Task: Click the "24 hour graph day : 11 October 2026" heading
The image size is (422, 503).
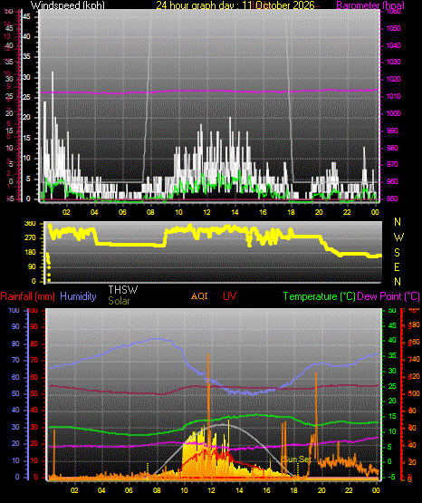Action: click(235, 5)
